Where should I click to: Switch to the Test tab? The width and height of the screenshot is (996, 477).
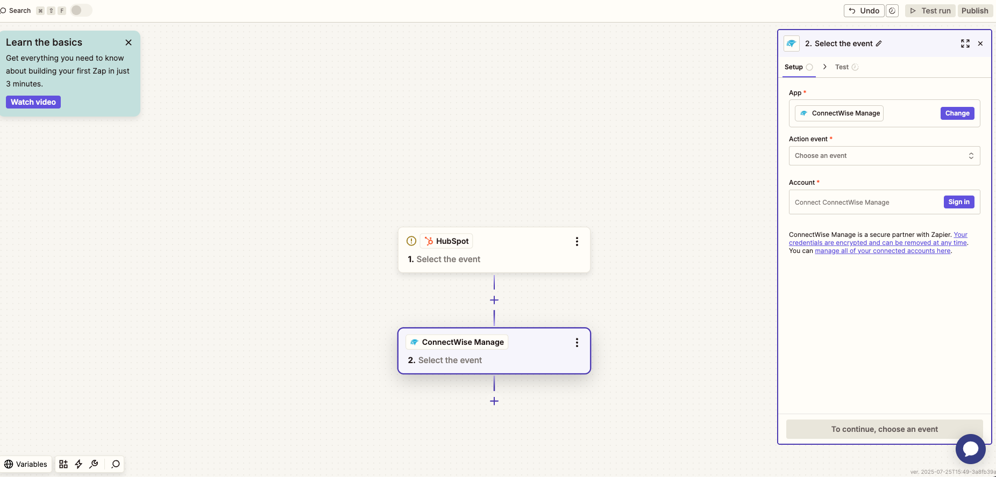(842, 67)
